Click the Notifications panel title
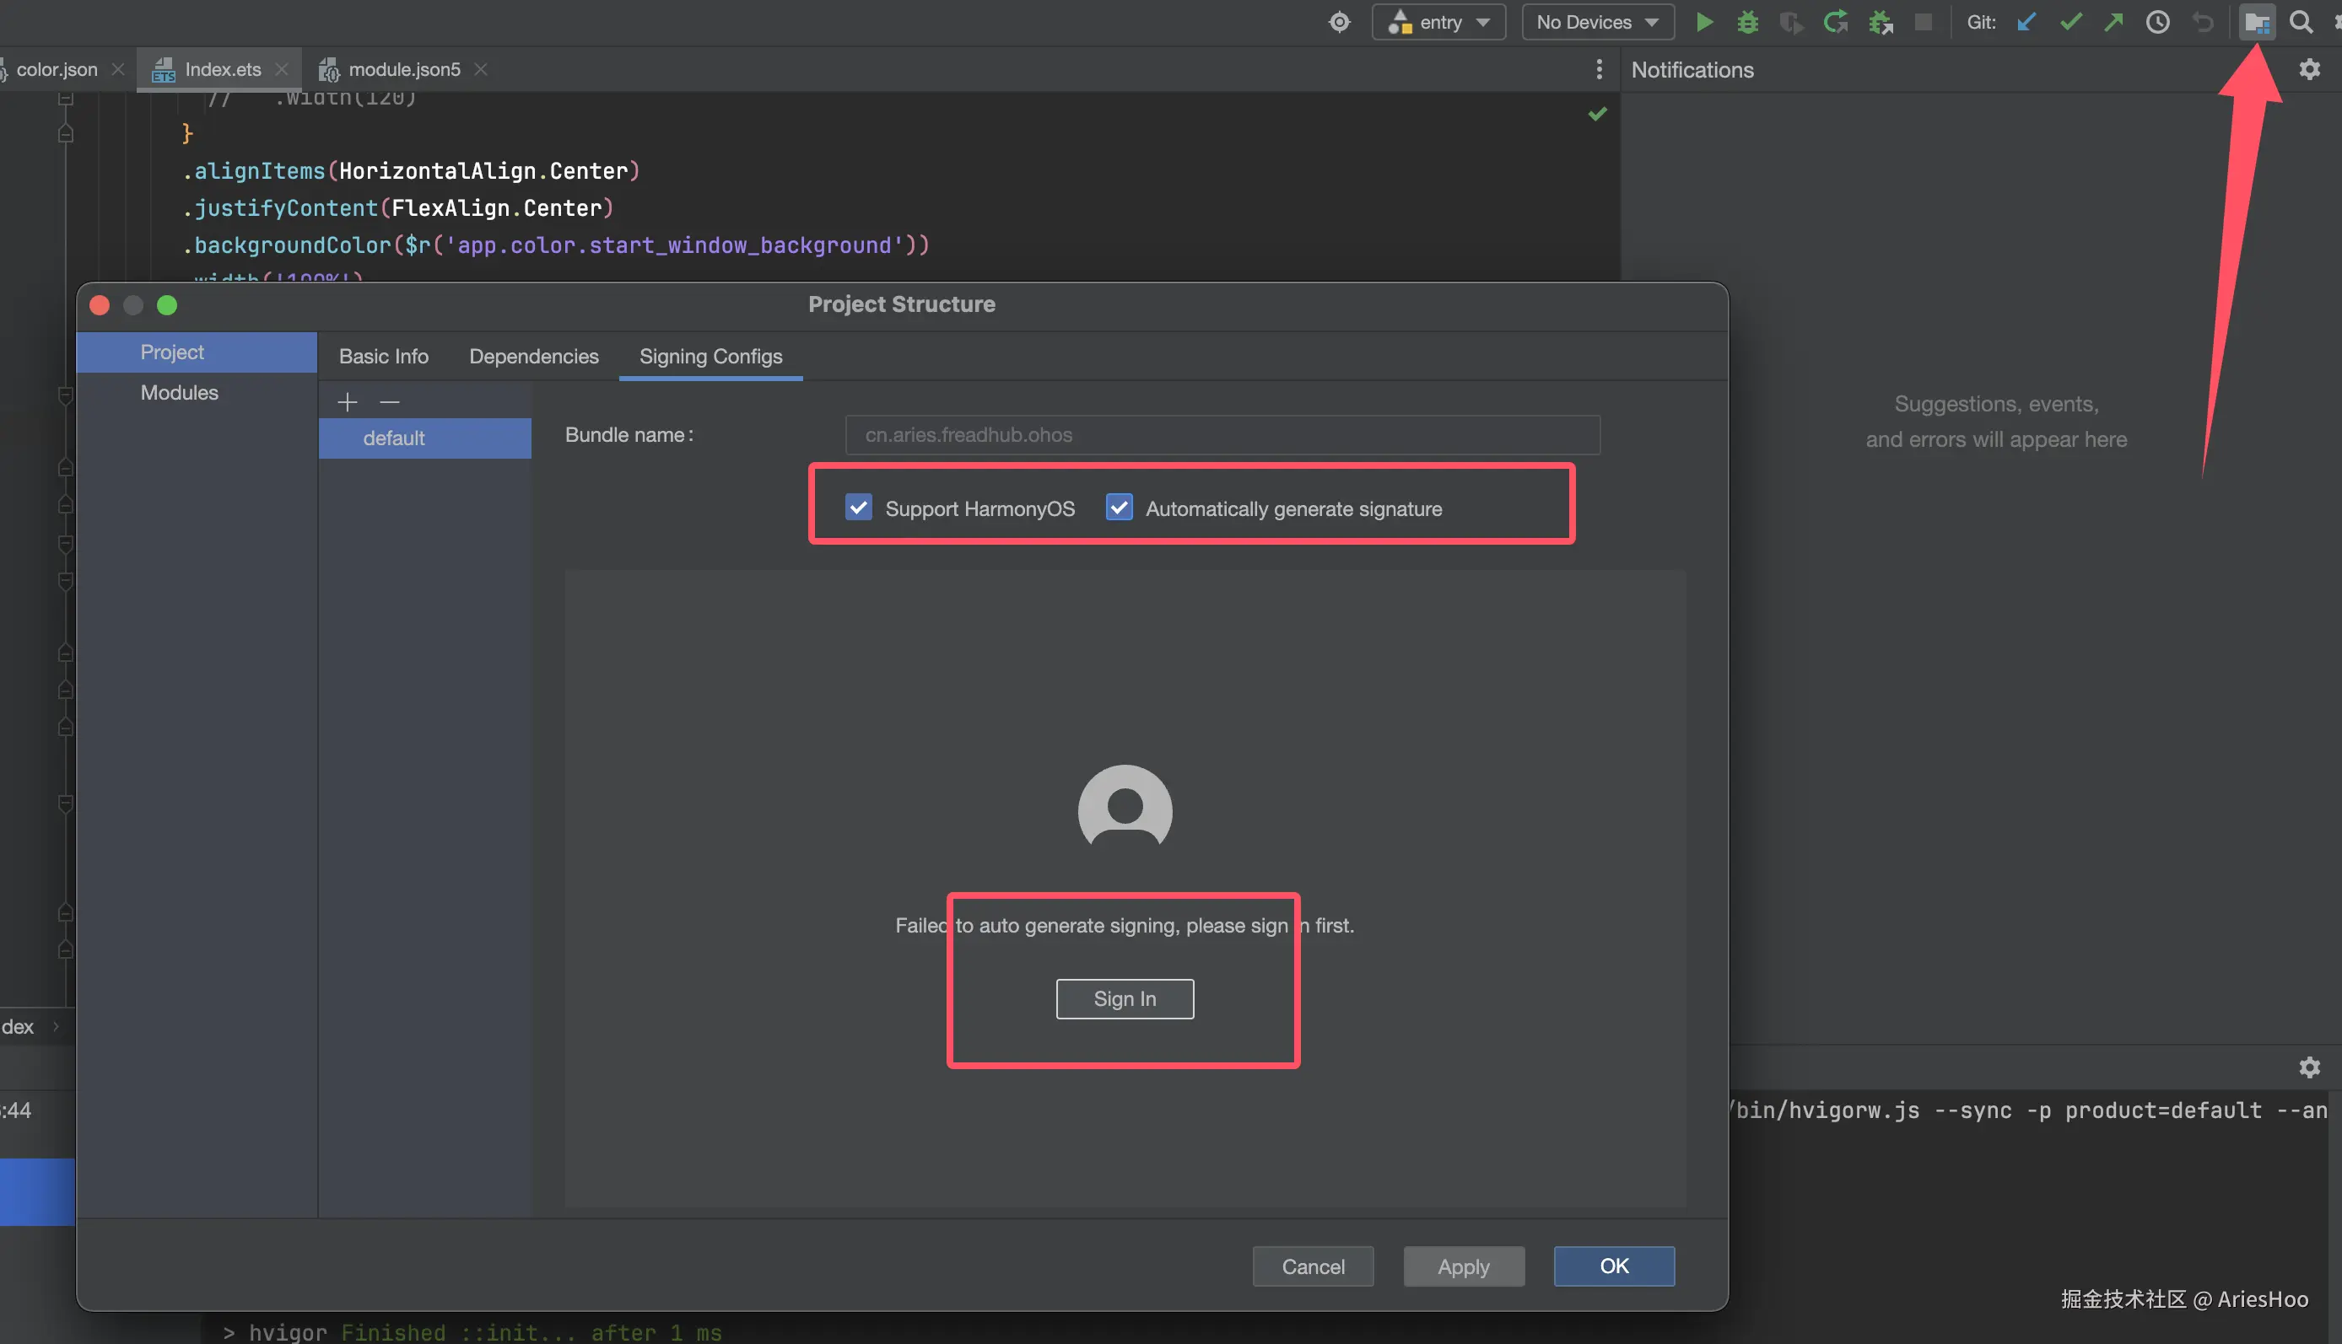 coord(1692,69)
